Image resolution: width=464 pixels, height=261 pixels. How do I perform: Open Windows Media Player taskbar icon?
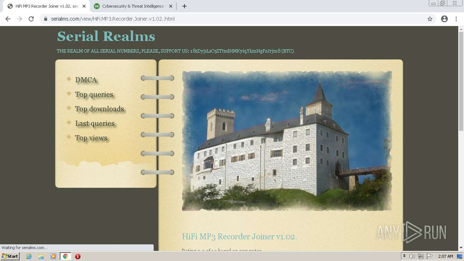pyautogui.click(x=53, y=256)
